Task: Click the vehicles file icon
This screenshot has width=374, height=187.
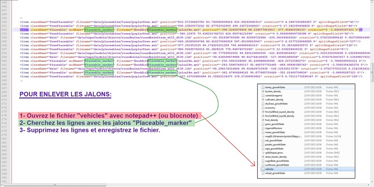Action: pos(262,169)
